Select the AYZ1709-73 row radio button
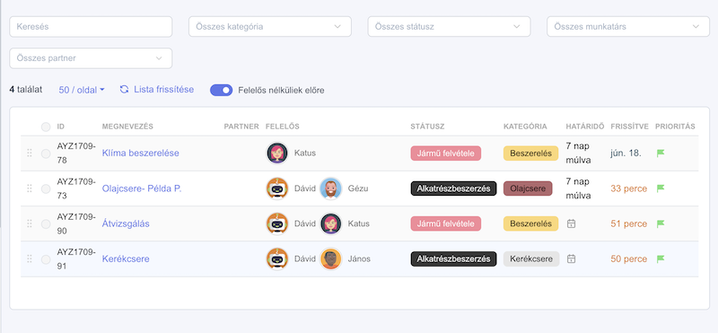The image size is (718, 333). coord(46,188)
